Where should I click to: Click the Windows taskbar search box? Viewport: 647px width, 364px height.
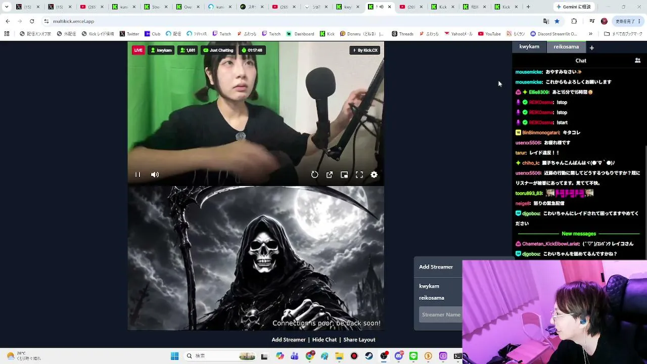(220, 356)
